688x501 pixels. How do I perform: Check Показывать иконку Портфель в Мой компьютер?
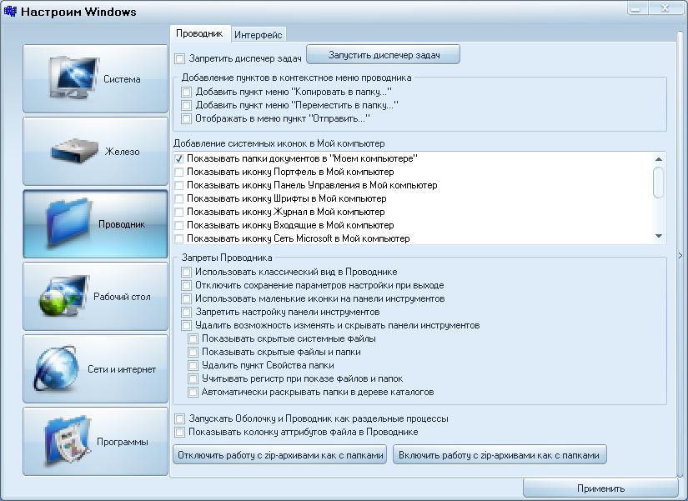coord(179,172)
